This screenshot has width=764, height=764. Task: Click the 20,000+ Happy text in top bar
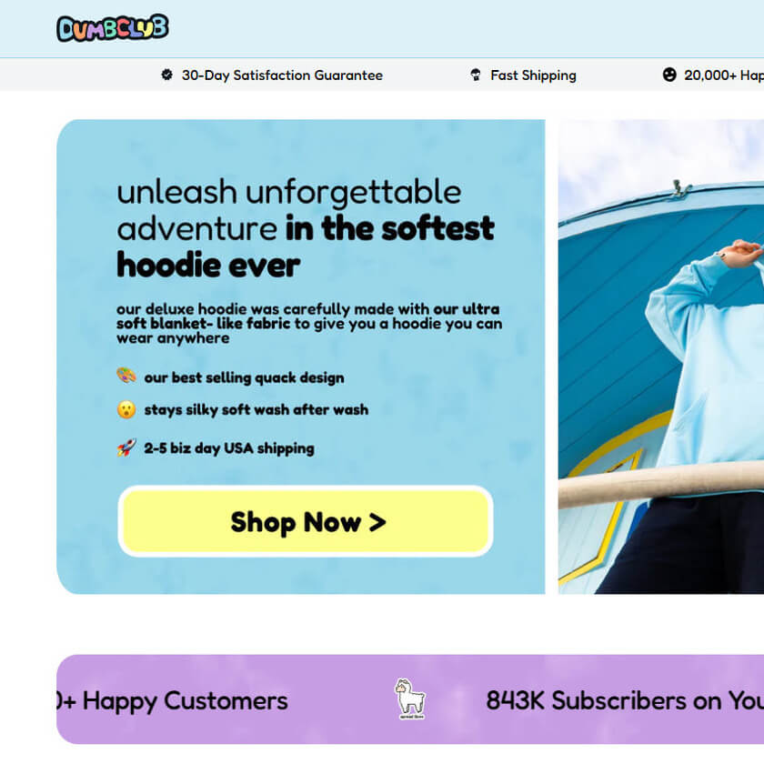pyautogui.click(x=724, y=75)
